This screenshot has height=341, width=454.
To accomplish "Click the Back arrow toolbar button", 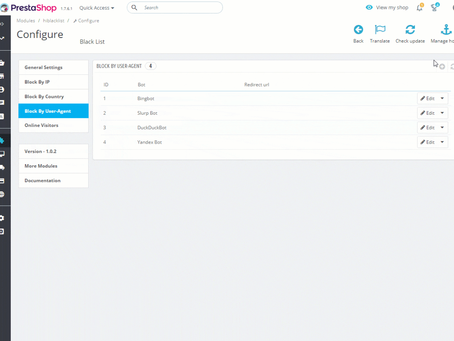I will [x=358, y=30].
